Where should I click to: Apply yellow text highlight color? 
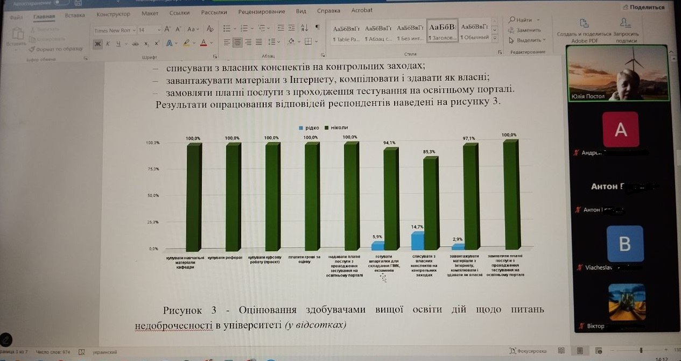tap(186, 44)
